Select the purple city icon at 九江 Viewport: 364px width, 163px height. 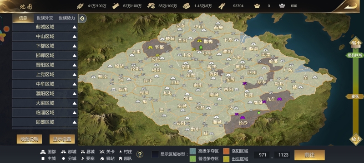point(279,99)
